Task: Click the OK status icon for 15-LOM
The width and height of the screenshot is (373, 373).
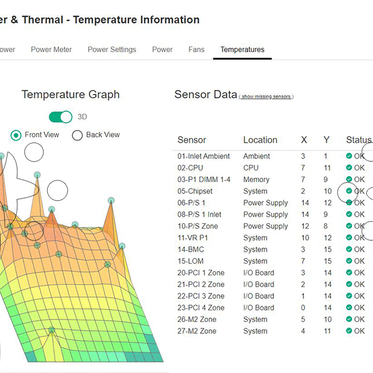Action: [x=349, y=262]
